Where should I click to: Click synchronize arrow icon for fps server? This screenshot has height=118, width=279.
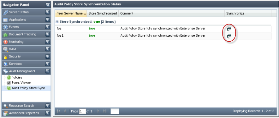[229, 29]
